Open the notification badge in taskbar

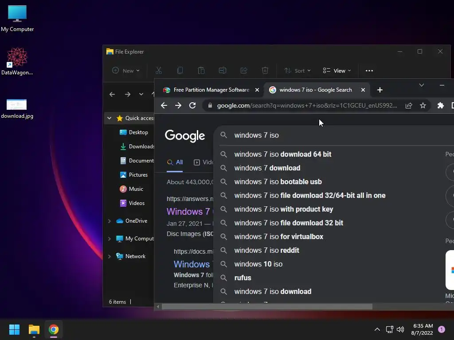441,329
